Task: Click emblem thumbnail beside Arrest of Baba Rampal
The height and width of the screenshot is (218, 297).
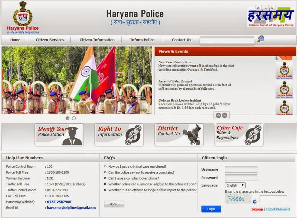Action: [x=284, y=90]
